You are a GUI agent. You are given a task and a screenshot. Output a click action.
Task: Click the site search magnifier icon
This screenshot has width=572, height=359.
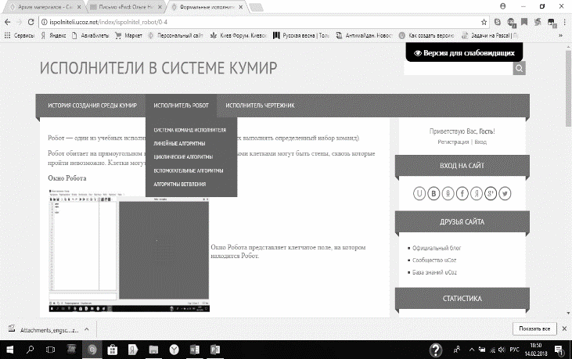520,69
